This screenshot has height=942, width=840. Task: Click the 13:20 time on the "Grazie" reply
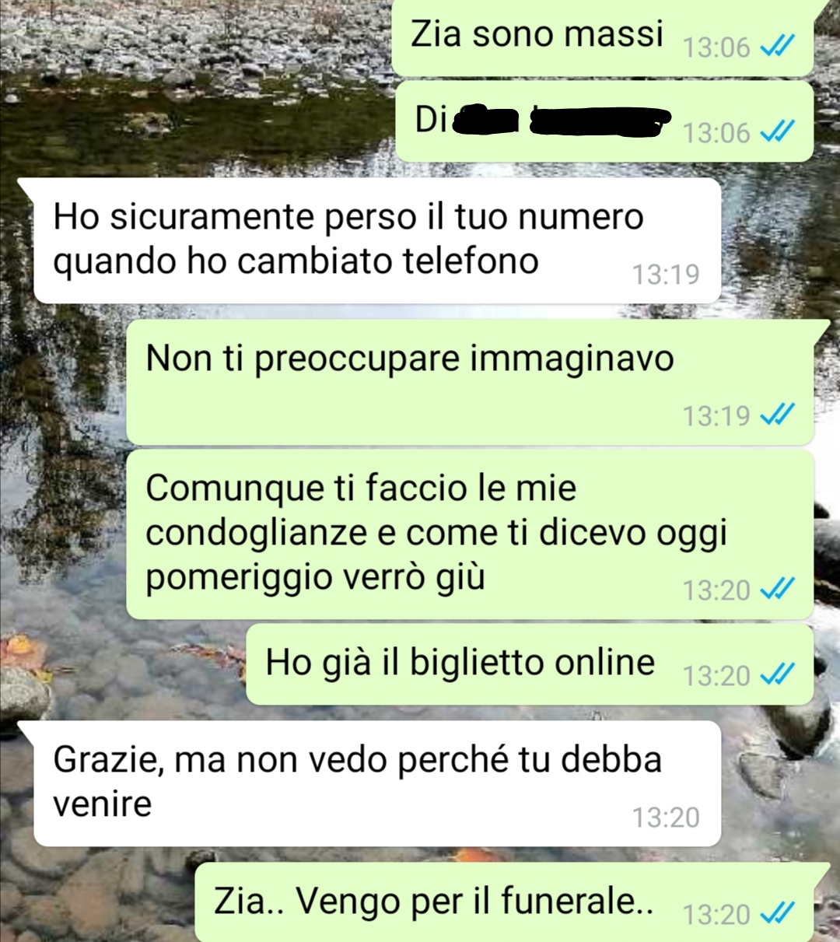(666, 818)
